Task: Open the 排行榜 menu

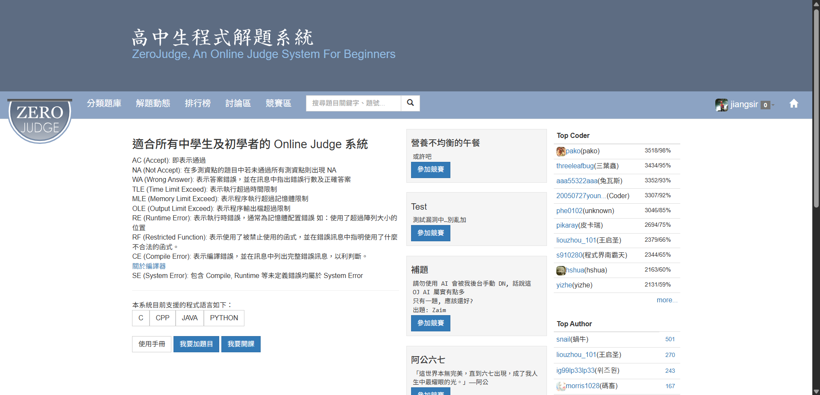Action: coord(198,103)
